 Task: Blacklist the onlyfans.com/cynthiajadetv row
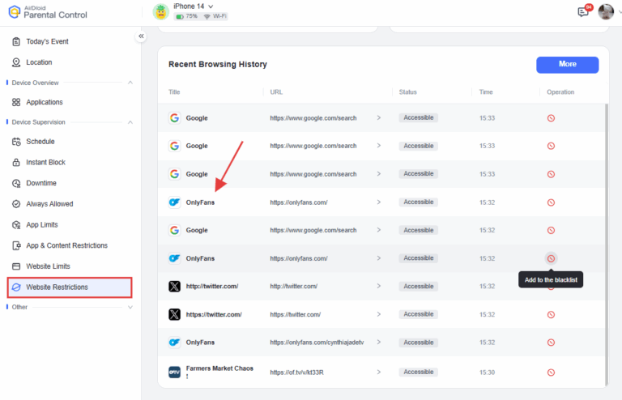pyautogui.click(x=551, y=343)
